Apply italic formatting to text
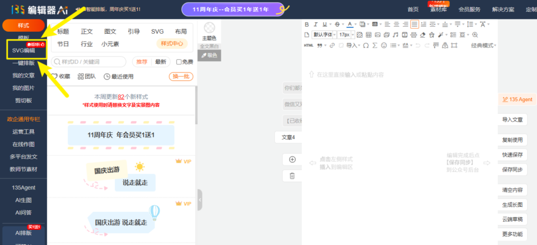This screenshot has height=245, width=537. tap(316, 24)
